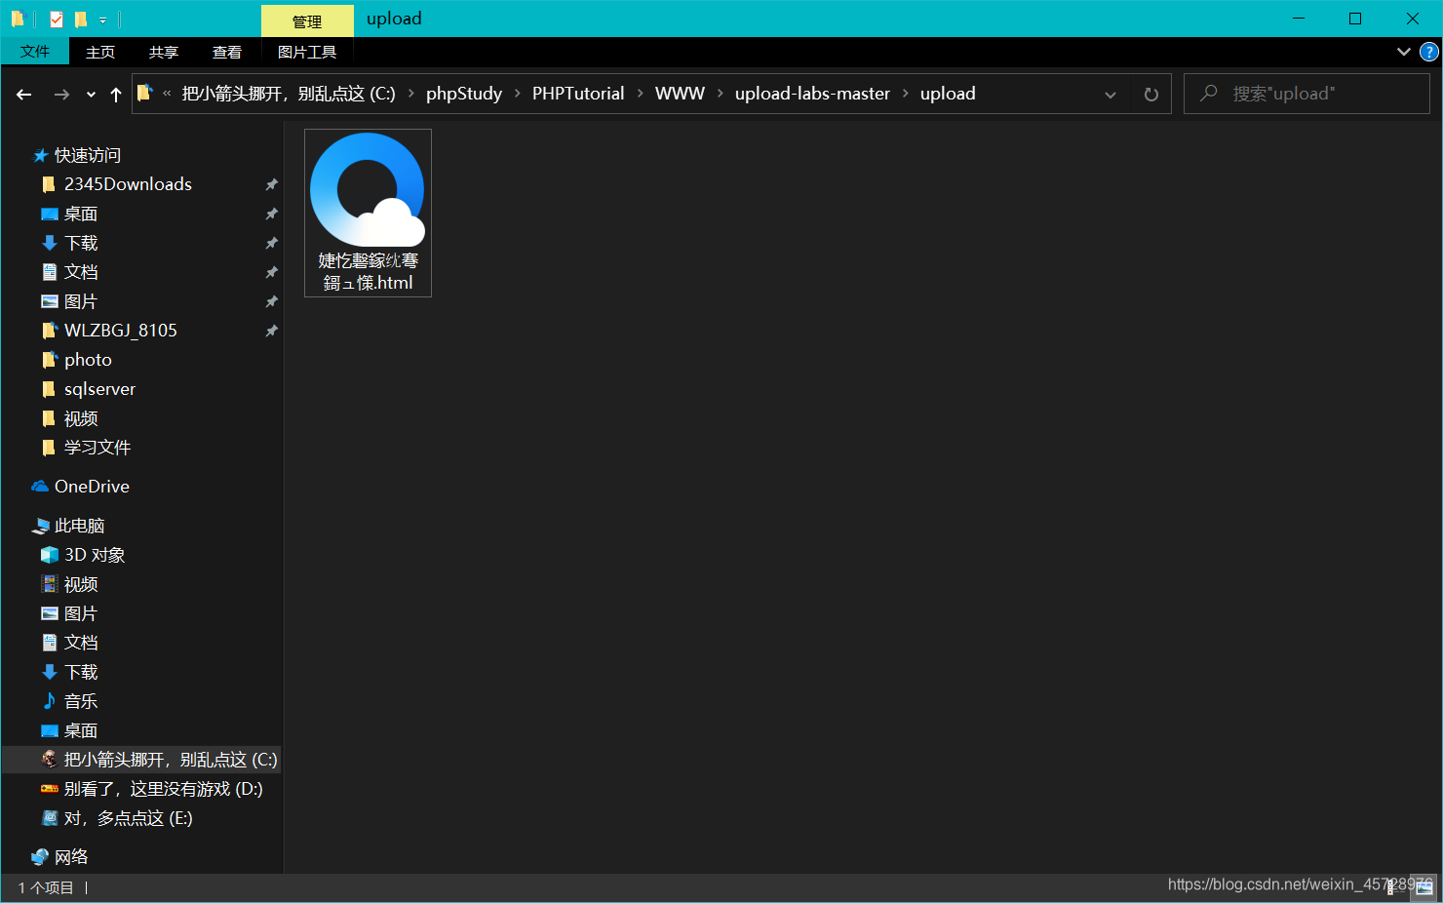This screenshot has width=1443, height=903.
Task: Select the 查看 ribbon tab
Action: coord(227,52)
